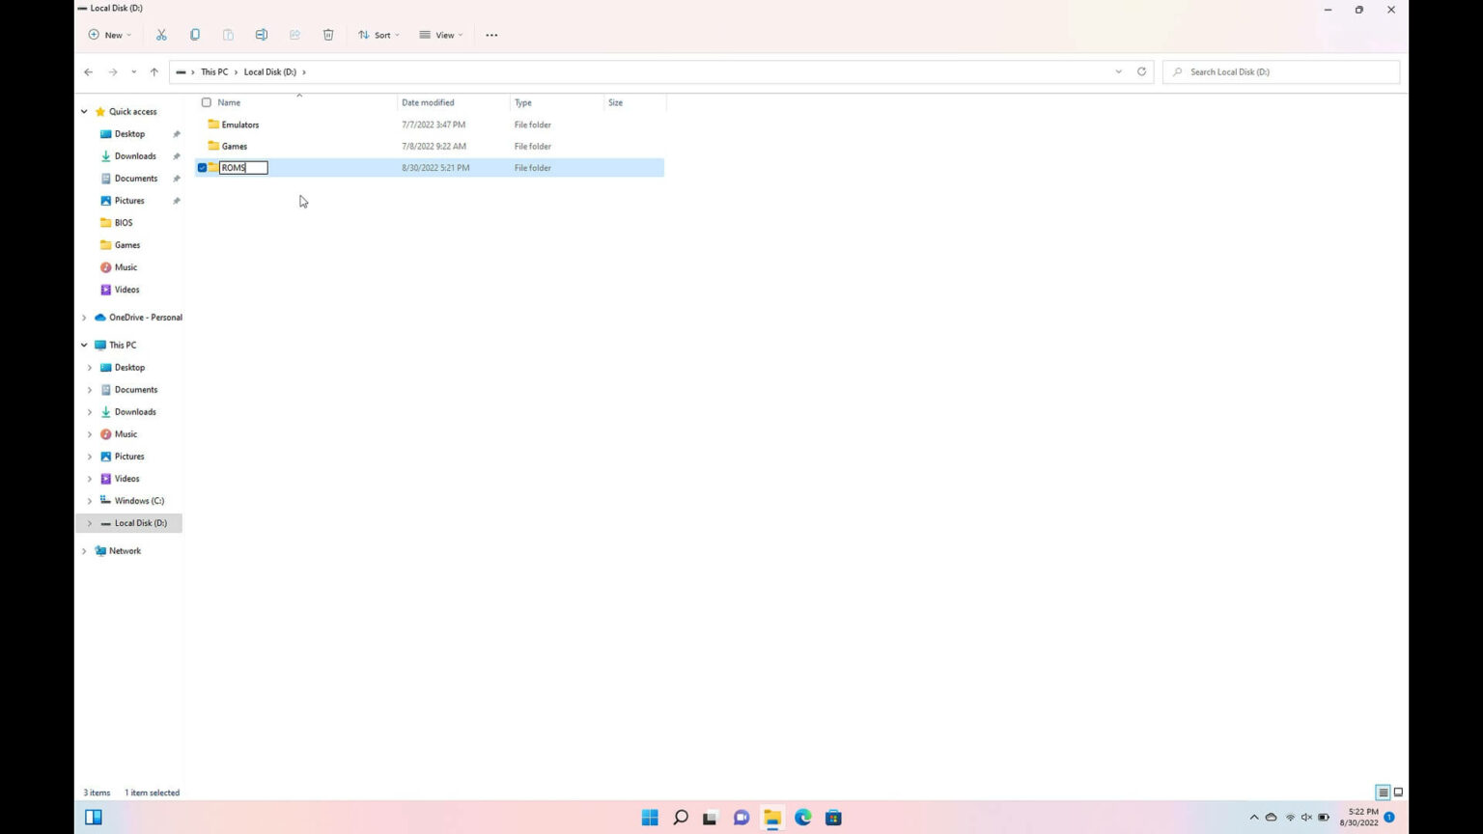Open File Explorer icon on the taskbar
This screenshot has width=1483, height=834.
(x=771, y=817)
